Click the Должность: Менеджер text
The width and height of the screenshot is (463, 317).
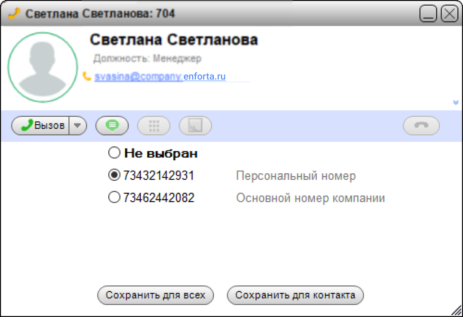(x=147, y=59)
